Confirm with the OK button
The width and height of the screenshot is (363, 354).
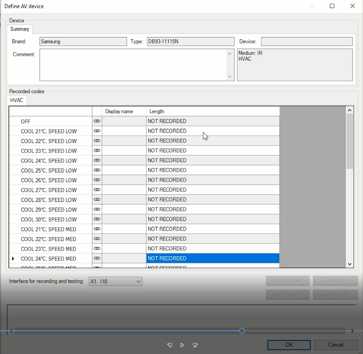(289, 345)
